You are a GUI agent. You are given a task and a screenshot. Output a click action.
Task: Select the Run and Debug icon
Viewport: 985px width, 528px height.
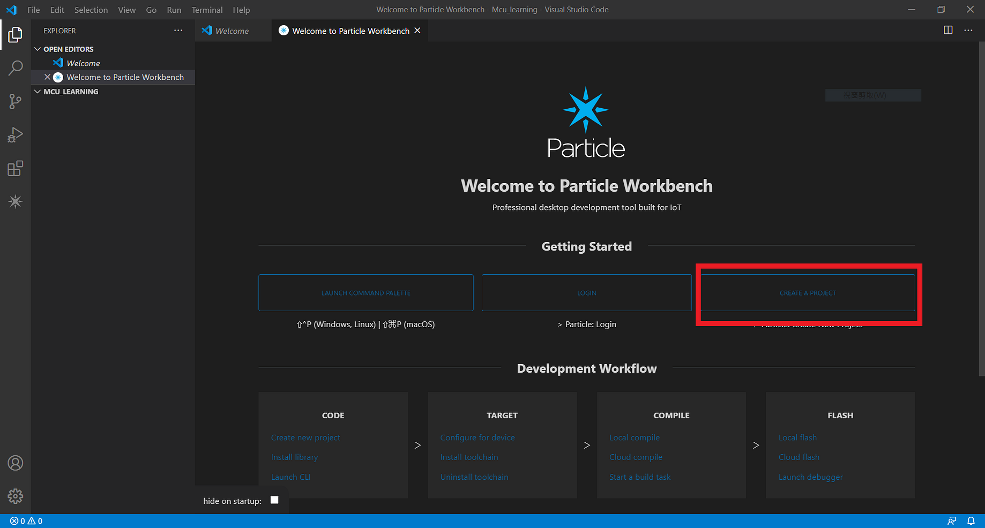[16, 134]
